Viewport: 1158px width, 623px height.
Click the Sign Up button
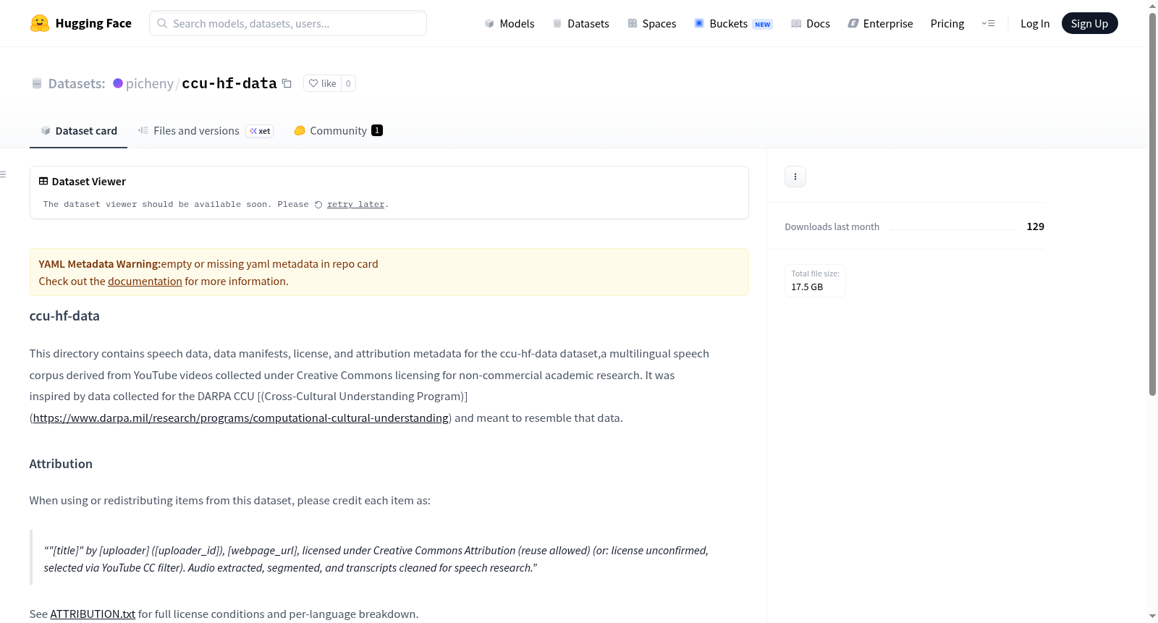1090,23
